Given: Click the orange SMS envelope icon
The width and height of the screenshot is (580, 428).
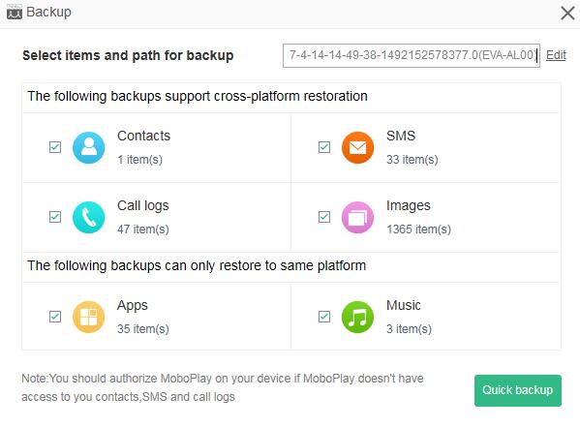Looking at the screenshot, I should 357,147.
